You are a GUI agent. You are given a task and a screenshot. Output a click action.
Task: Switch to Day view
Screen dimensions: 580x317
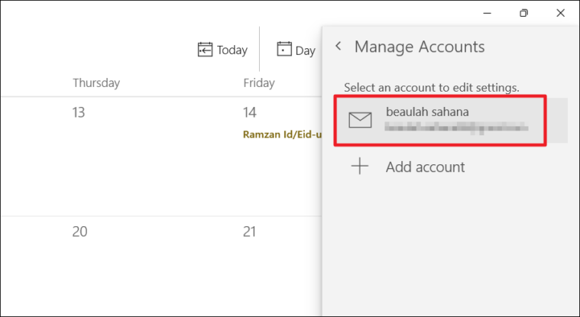coord(296,50)
